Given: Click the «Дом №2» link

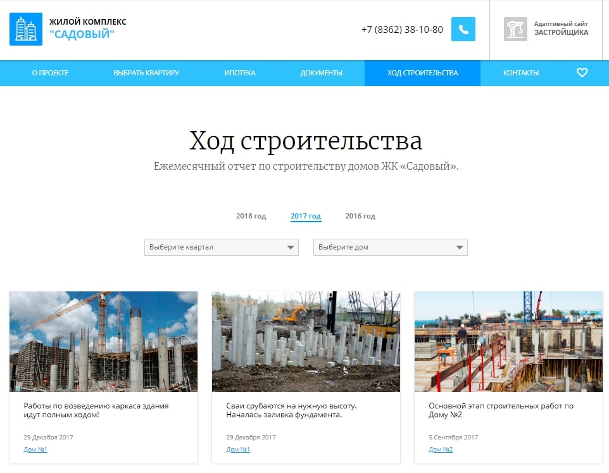Looking at the screenshot, I should pyautogui.click(x=441, y=450).
